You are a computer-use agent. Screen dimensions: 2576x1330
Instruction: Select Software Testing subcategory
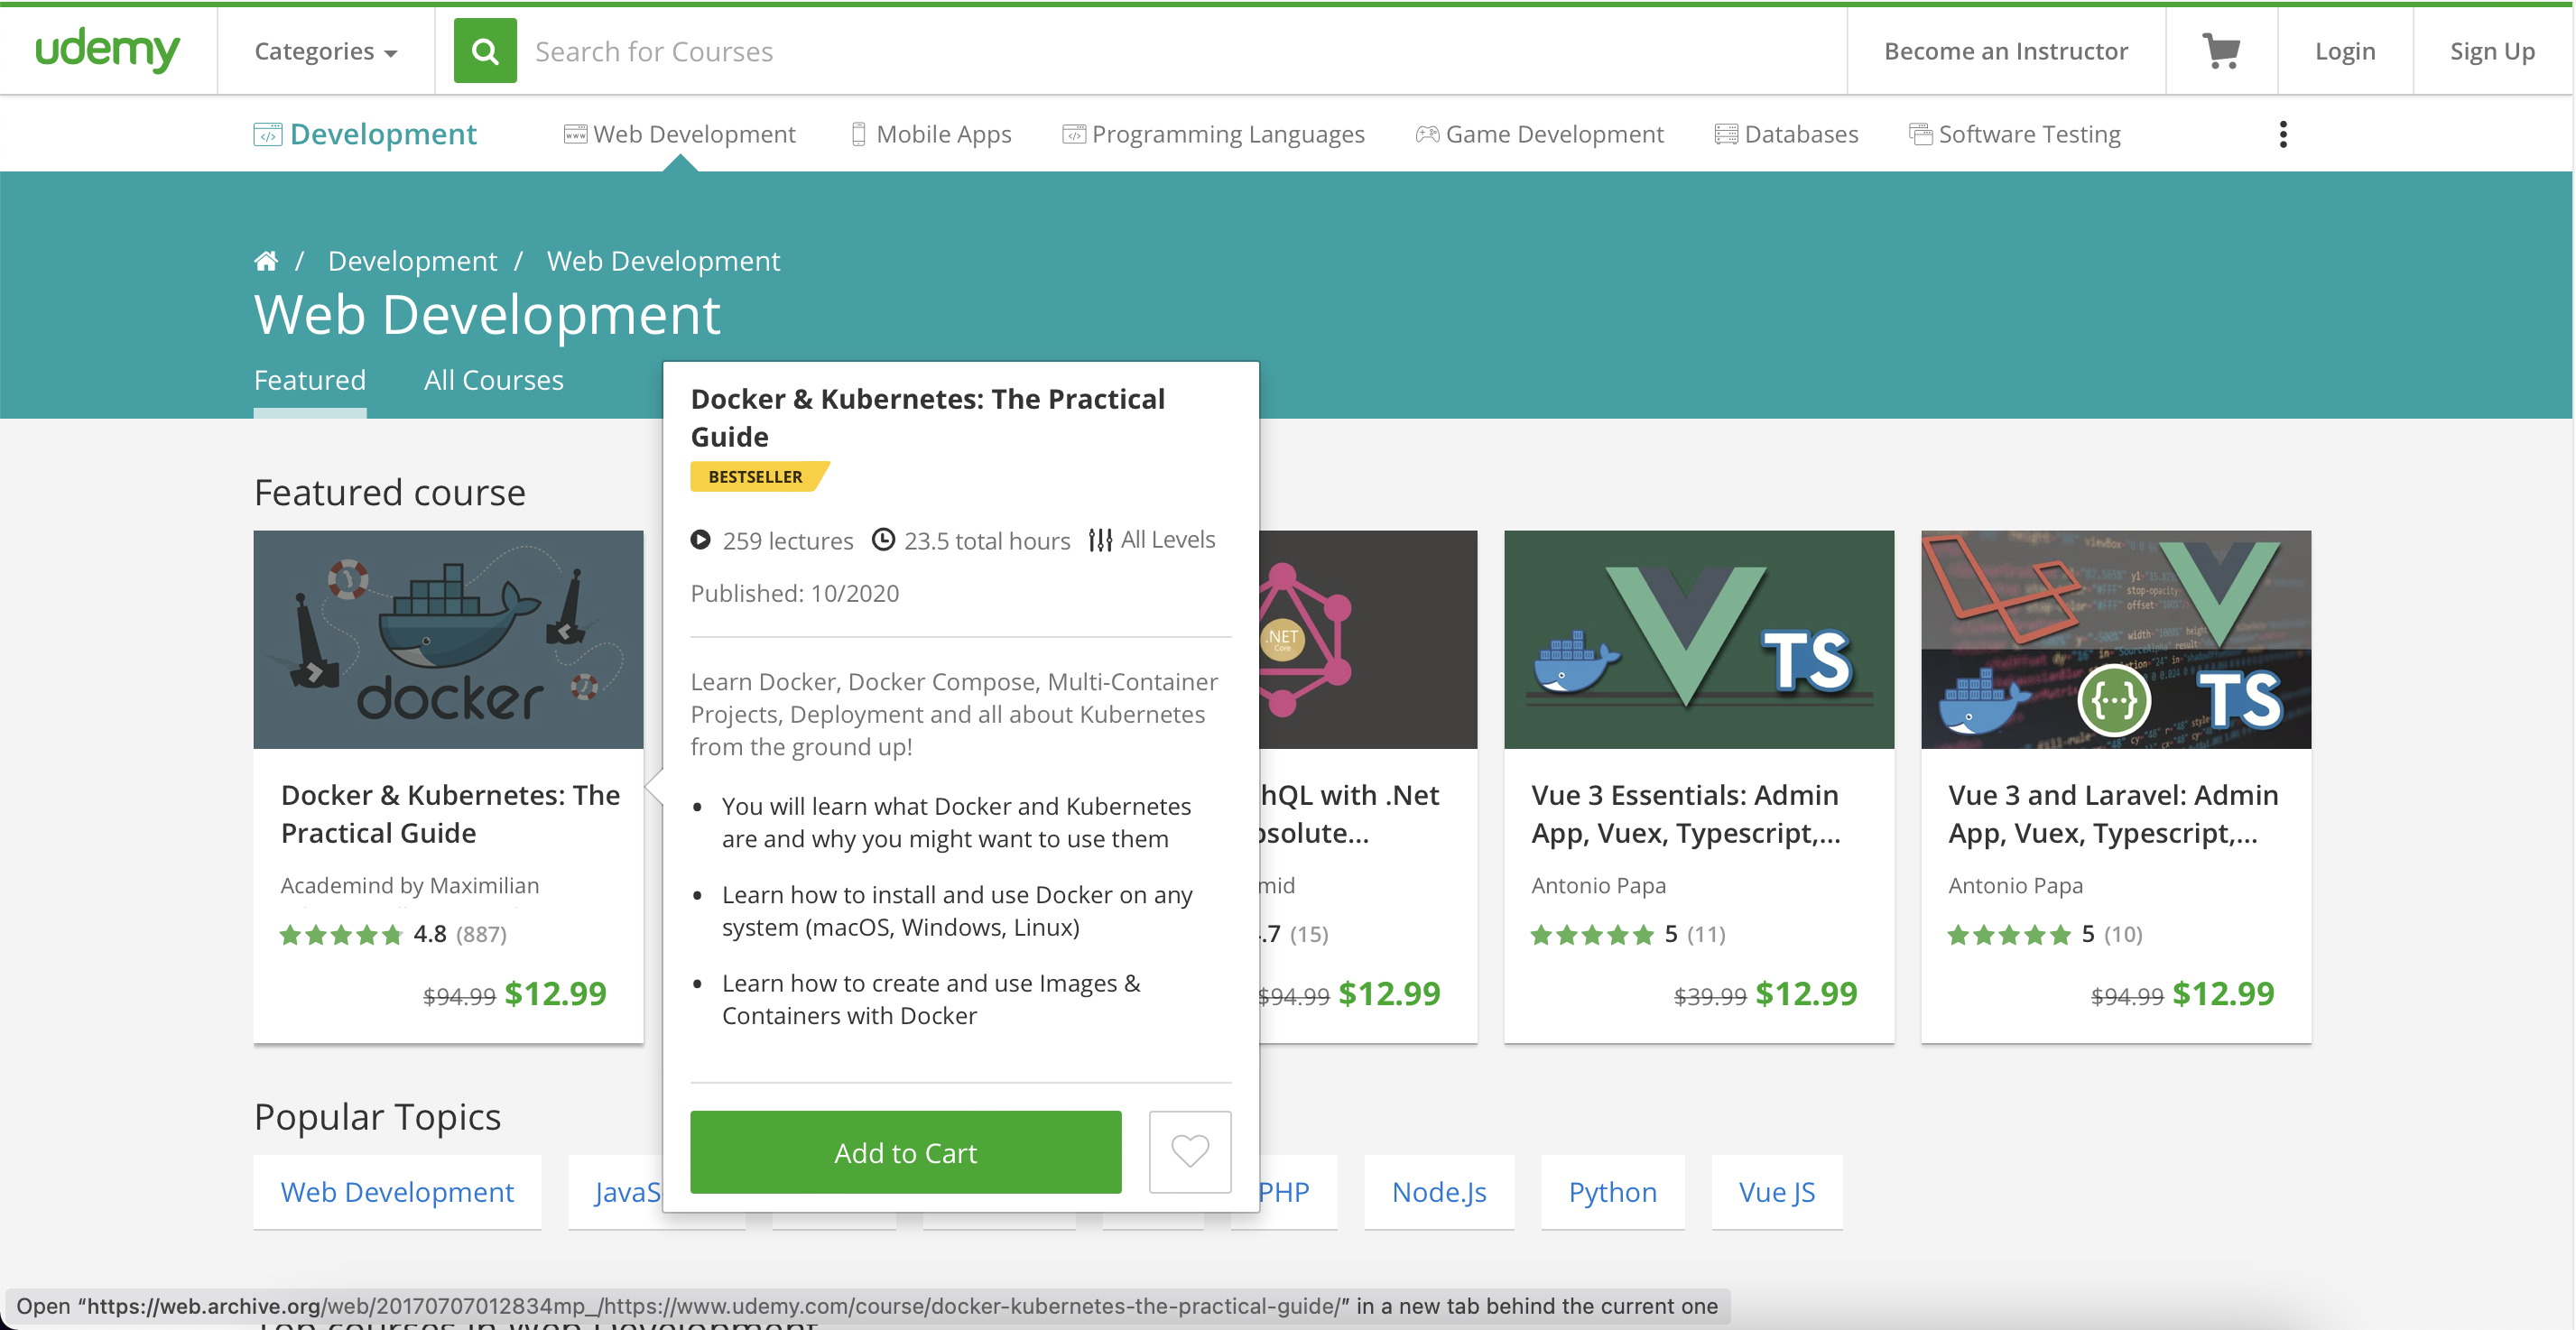click(x=2014, y=134)
